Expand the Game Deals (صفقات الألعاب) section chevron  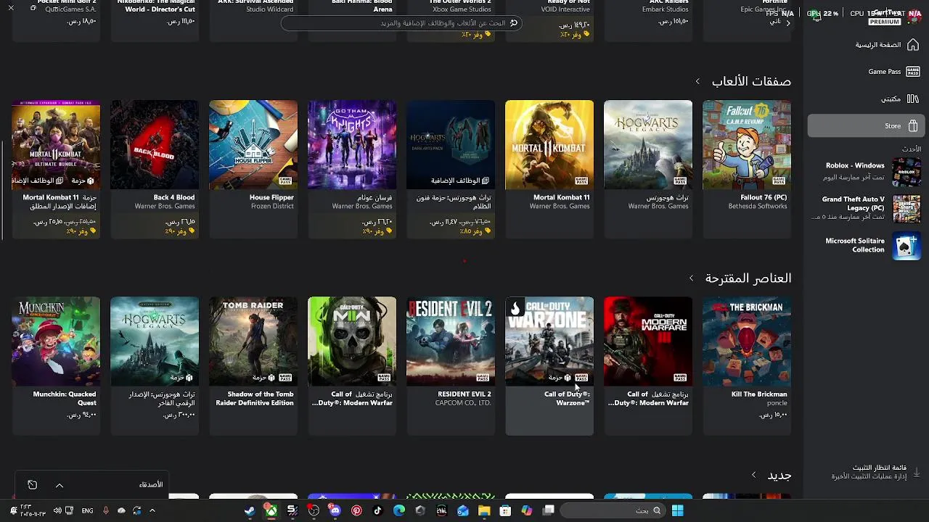(697, 81)
